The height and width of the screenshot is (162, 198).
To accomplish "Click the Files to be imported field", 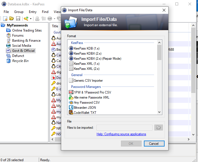I will click(x=124, y=128).
